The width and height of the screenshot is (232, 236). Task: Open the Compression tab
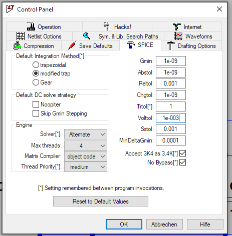(34, 45)
